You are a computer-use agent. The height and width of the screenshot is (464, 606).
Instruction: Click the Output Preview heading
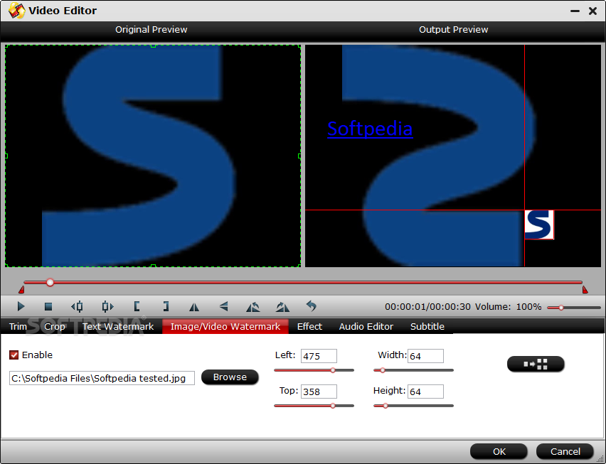[x=453, y=30]
